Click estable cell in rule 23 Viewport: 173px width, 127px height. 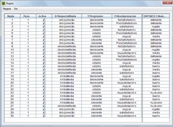pyautogui.click(x=97, y=93)
